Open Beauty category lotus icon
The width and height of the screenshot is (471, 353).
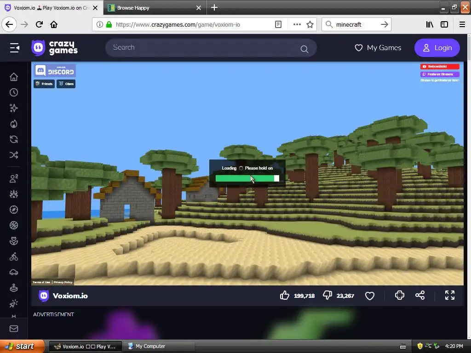(13, 241)
